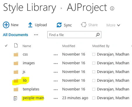Click the Sync arrows icon
This screenshot has height=107, width=132.
coord(59,25)
